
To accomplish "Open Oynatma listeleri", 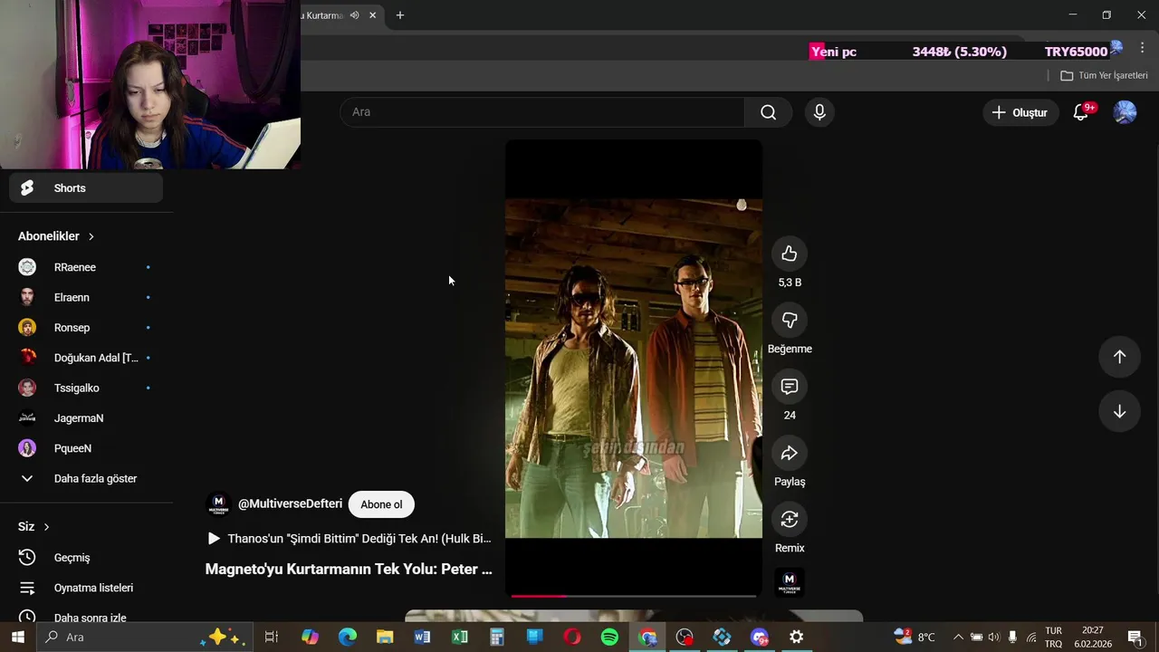I will point(86,588).
